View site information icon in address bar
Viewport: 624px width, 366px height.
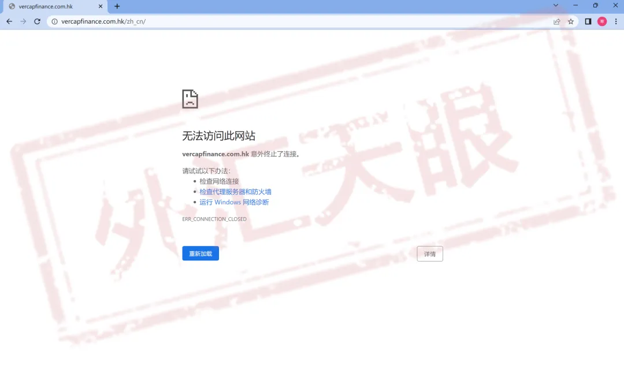click(54, 21)
